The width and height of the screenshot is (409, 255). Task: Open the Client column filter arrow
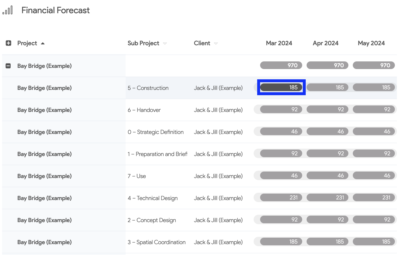coord(216,43)
